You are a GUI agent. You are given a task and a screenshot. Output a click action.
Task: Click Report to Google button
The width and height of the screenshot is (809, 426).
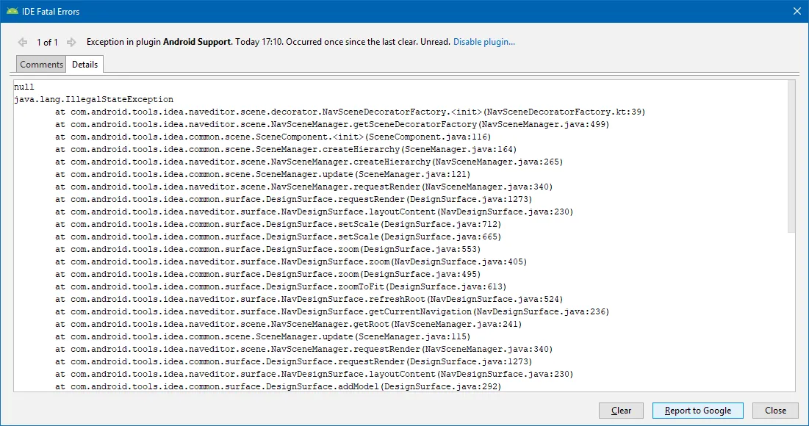click(697, 411)
